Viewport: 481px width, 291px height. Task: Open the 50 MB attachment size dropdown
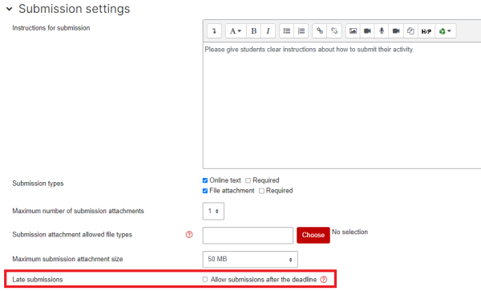pos(250,259)
